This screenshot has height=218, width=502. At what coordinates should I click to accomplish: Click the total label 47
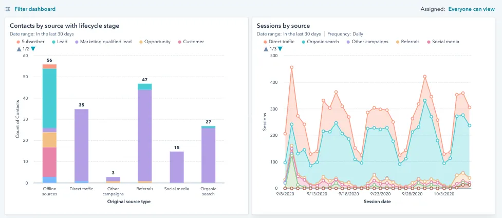pyautogui.click(x=145, y=80)
